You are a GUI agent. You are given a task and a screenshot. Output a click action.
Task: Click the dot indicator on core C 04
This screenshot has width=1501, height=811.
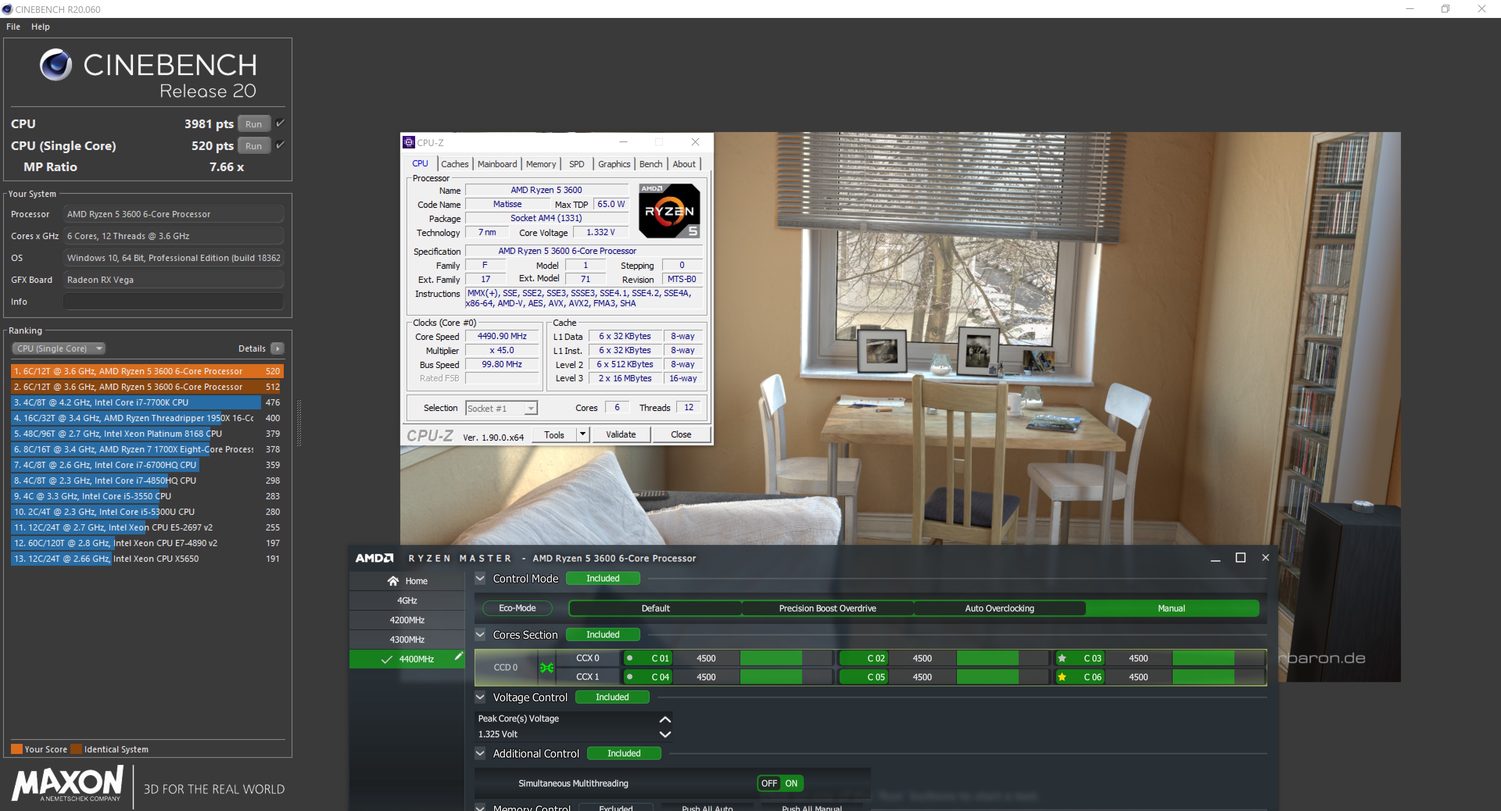pyautogui.click(x=629, y=677)
